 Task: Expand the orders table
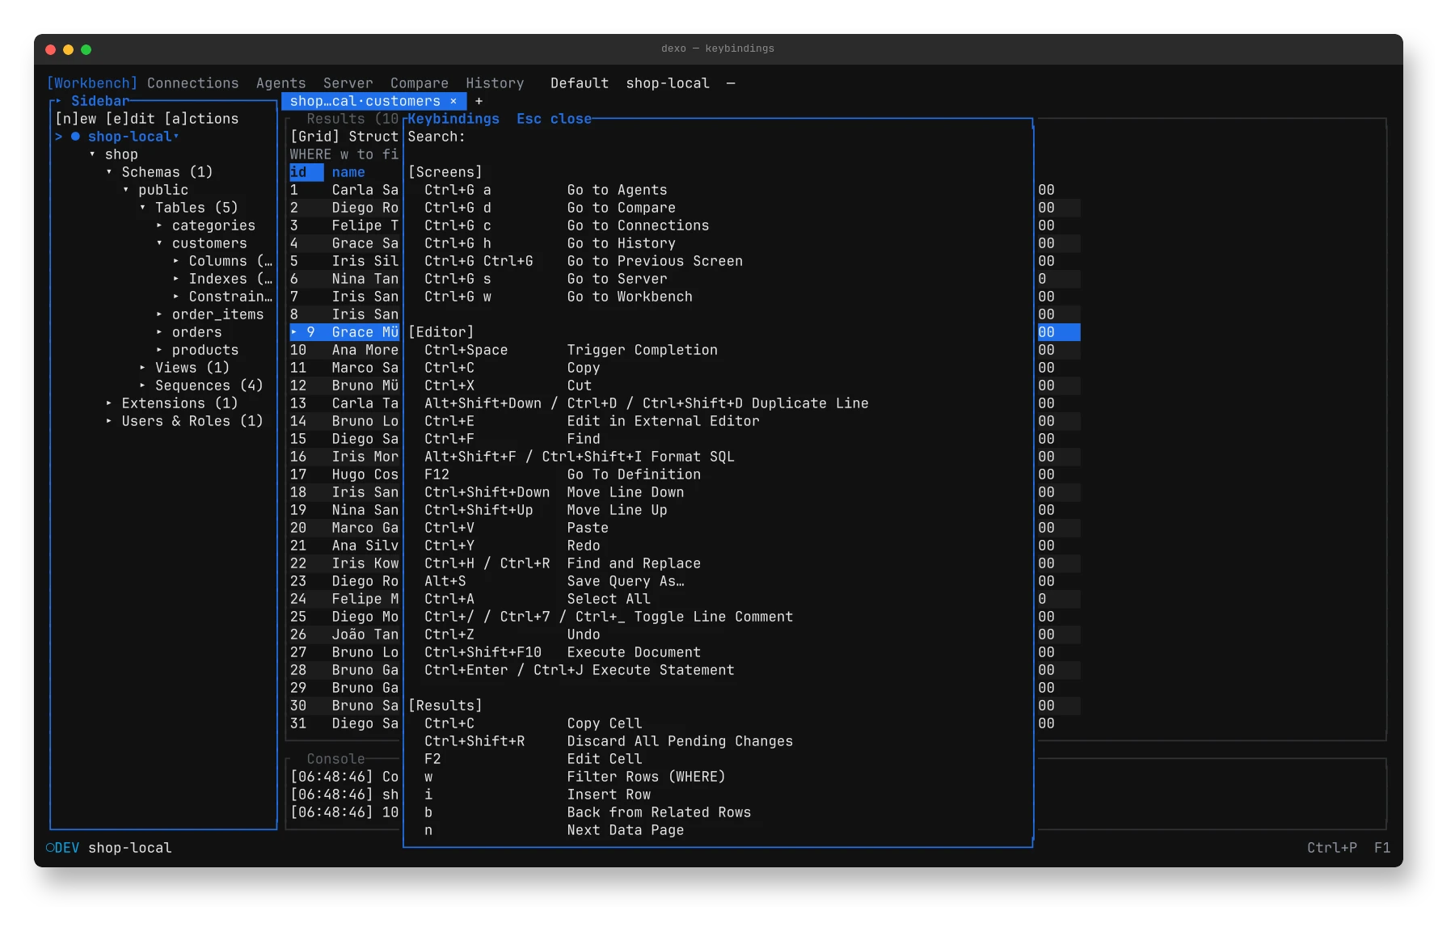(159, 332)
